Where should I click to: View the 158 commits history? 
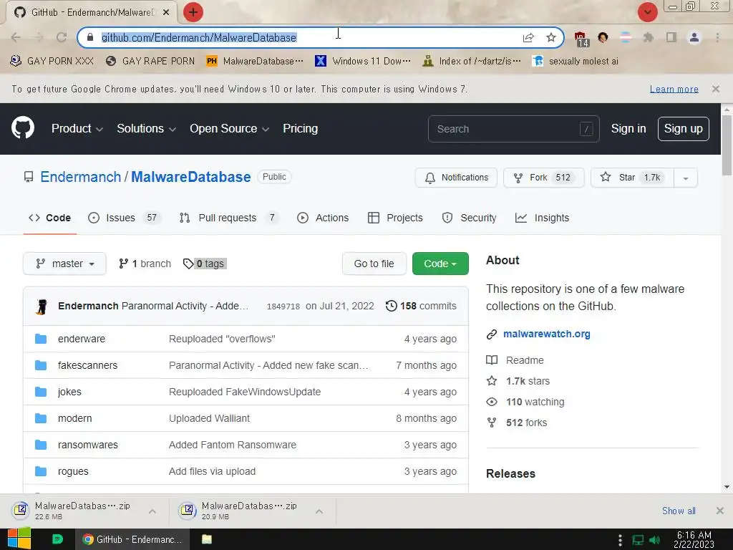click(x=421, y=306)
